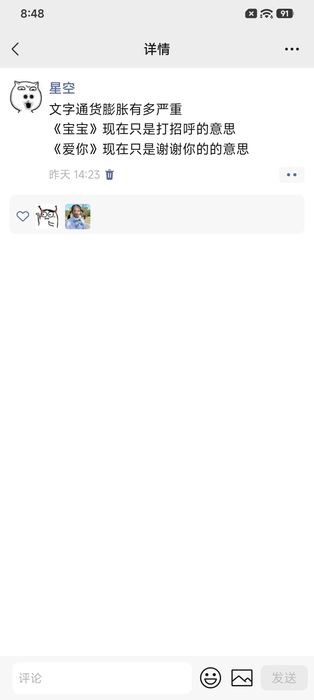The width and height of the screenshot is (314, 700).
Task: Expand the two-dot like/comment popup button
Action: [x=292, y=175]
